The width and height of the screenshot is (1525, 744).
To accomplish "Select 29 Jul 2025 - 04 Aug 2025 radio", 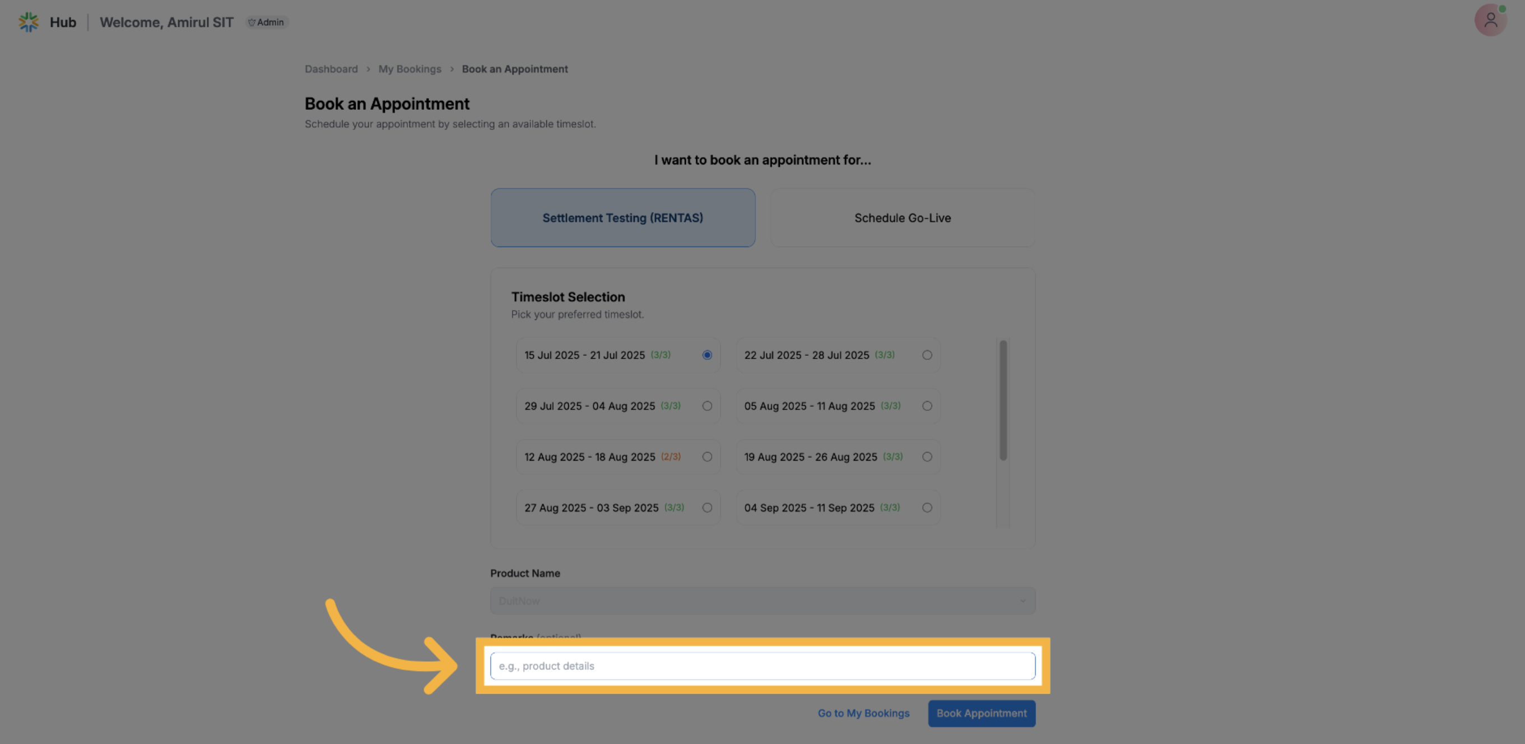I will click(707, 406).
